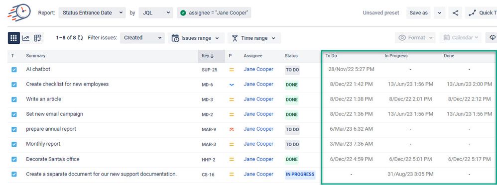
Task: Open the Status Entrance Date report dropdown
Action: pos(92,13)
